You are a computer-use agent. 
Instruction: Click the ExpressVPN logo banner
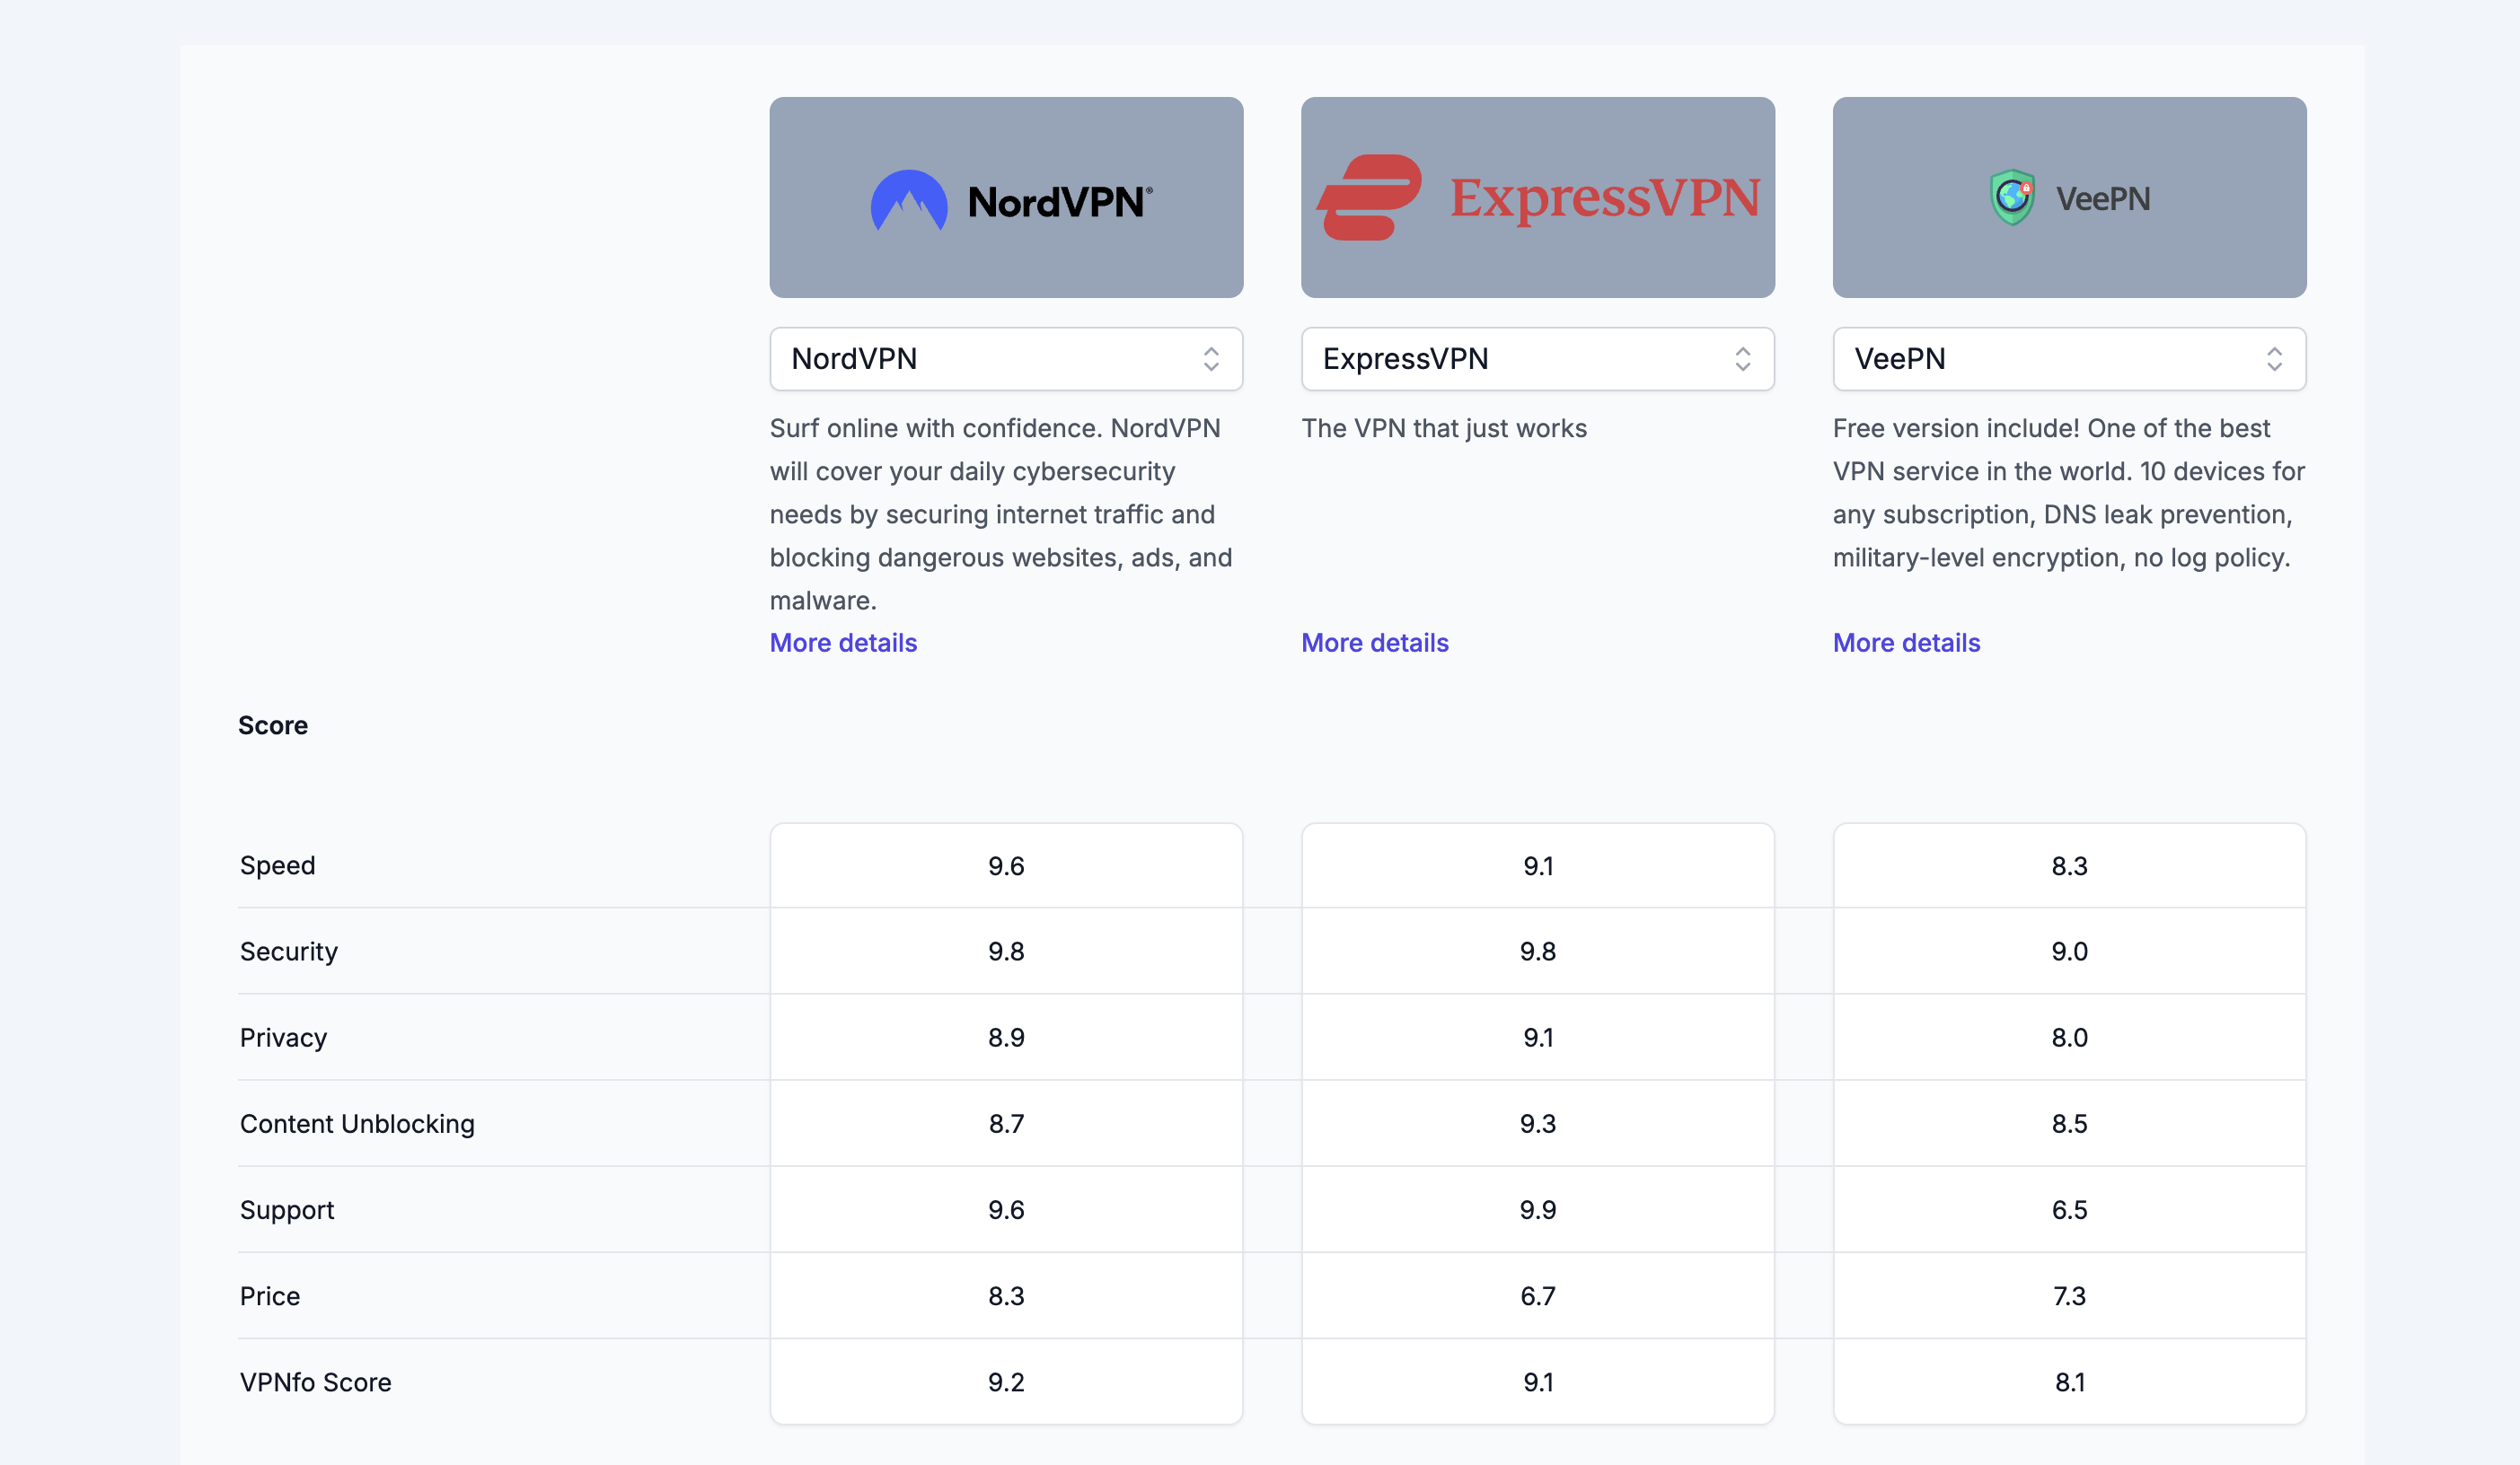pyautogui.click(x=1538, y=197)
